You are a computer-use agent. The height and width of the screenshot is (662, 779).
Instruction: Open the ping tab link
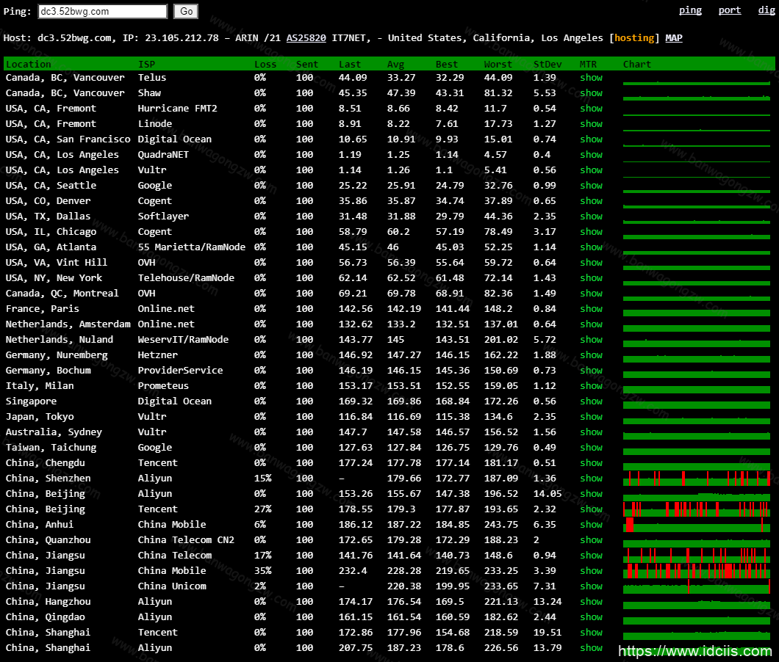click(690, 10)
